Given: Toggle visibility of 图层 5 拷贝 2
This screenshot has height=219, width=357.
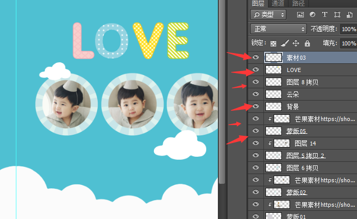Looking at the screenshot, I should click(256, 155).
